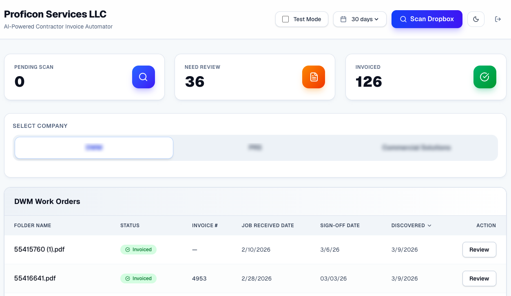Switch to the middle company tab
Viewport: 511px width, 296px height.
coord(255,147)
